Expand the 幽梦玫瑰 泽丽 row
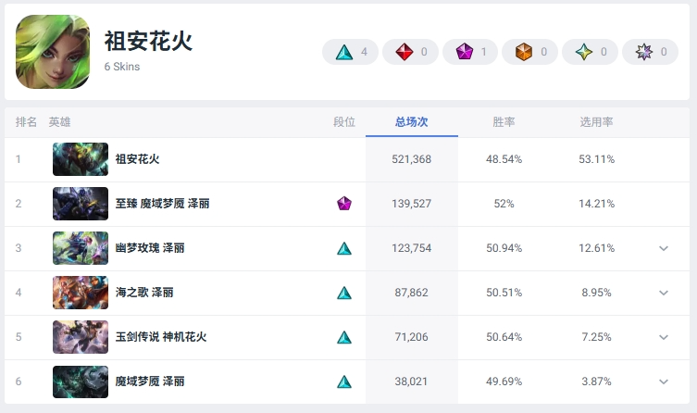697x413 pixels. 664,248
